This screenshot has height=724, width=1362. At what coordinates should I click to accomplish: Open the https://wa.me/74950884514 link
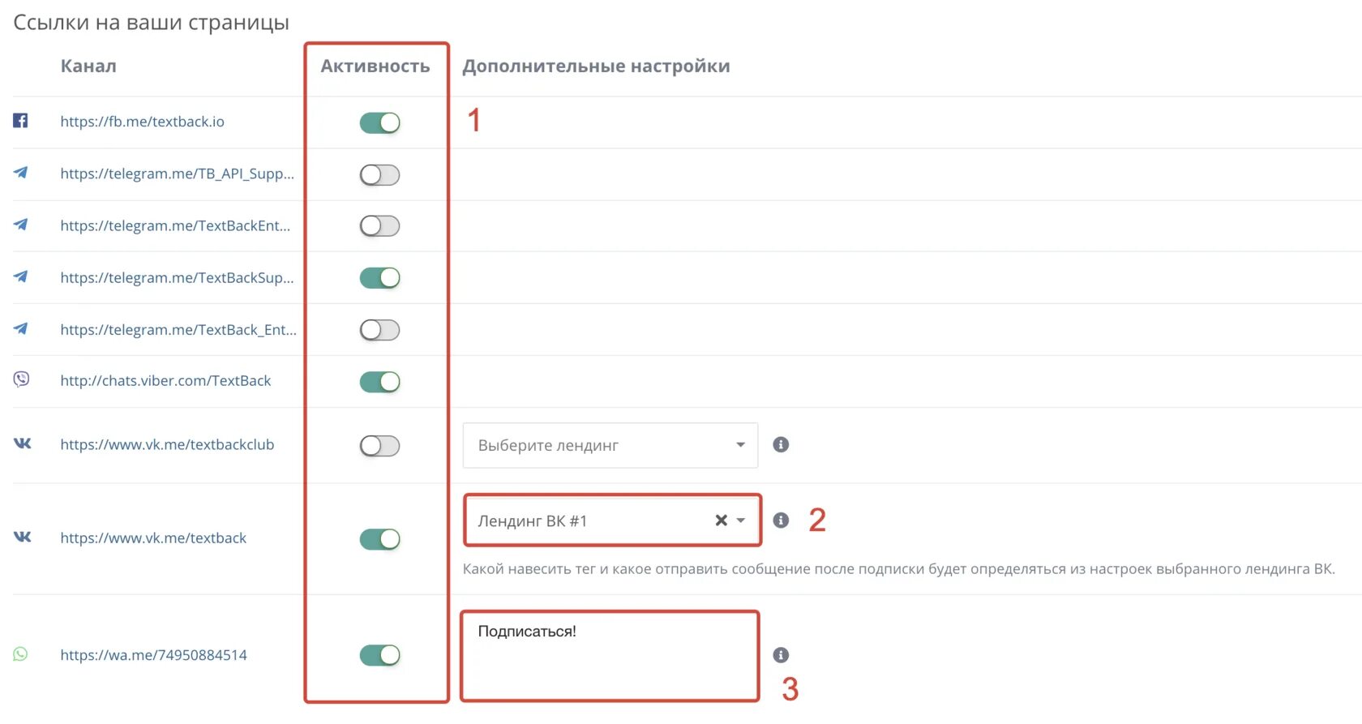(153, 655)
